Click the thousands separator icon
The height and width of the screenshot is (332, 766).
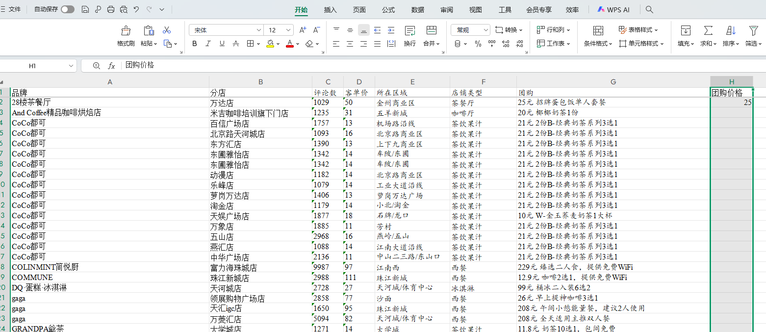(x=491, y=44)
